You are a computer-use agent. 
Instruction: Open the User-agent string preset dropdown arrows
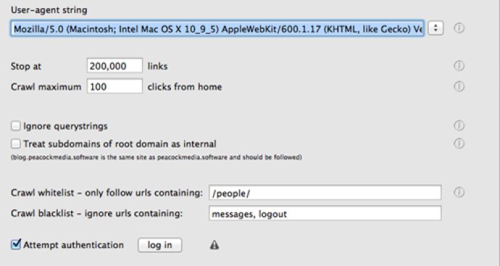[x=436, y=28]
